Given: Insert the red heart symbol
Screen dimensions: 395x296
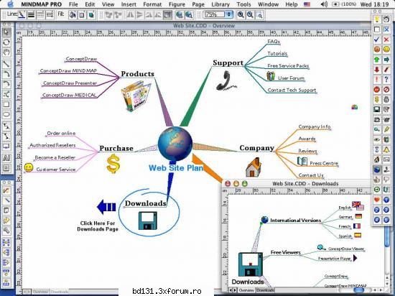Looking at the screenshot, I should 377,200.
